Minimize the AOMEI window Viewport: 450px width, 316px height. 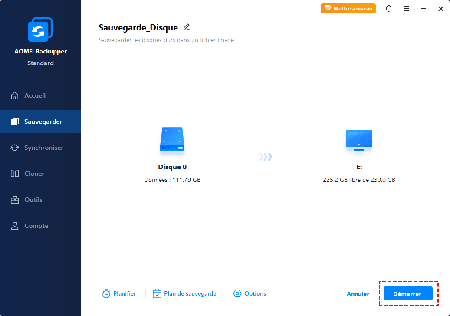pyautogui.click(x=423, y=9)
